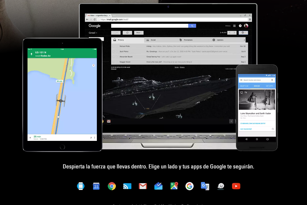Open the hamburger menu on the phone app
307x205 pixels.
[x=241, y=80]
